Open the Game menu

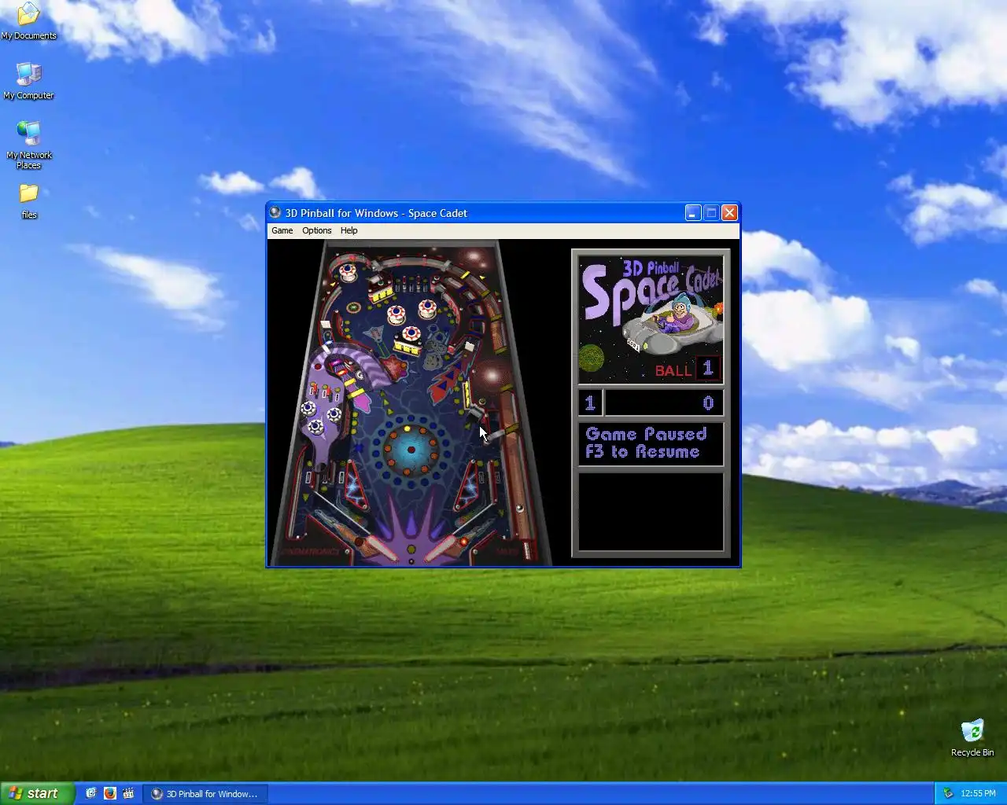pos(282,230)
